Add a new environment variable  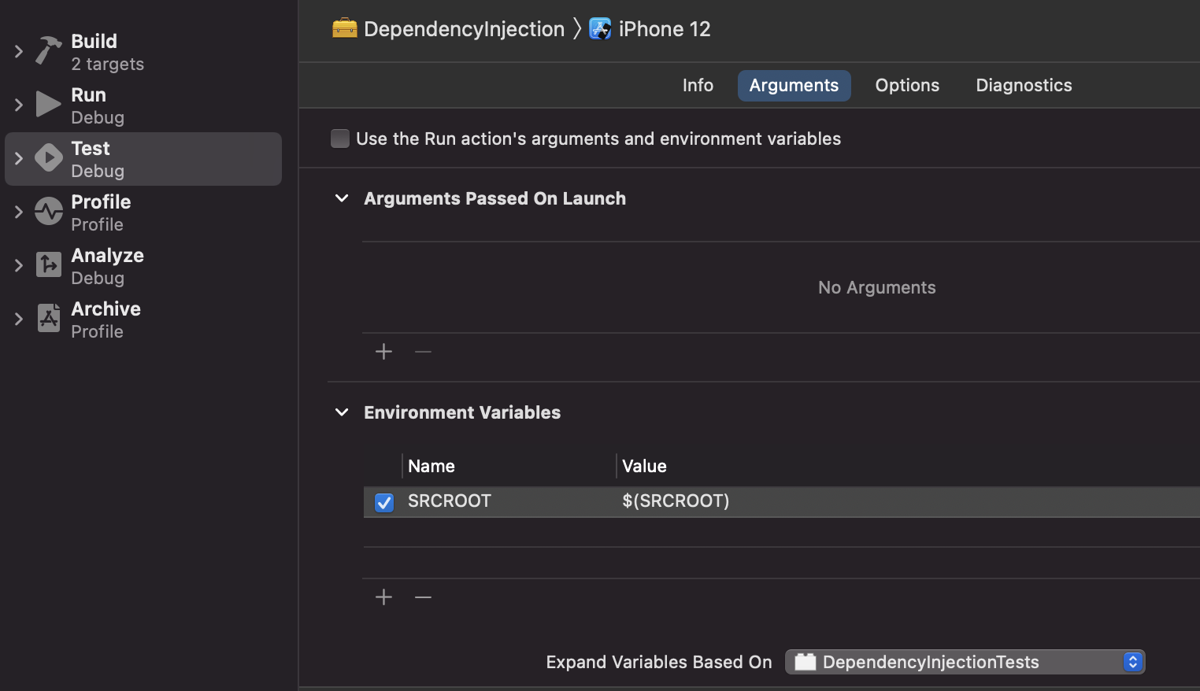coord(383,597)
